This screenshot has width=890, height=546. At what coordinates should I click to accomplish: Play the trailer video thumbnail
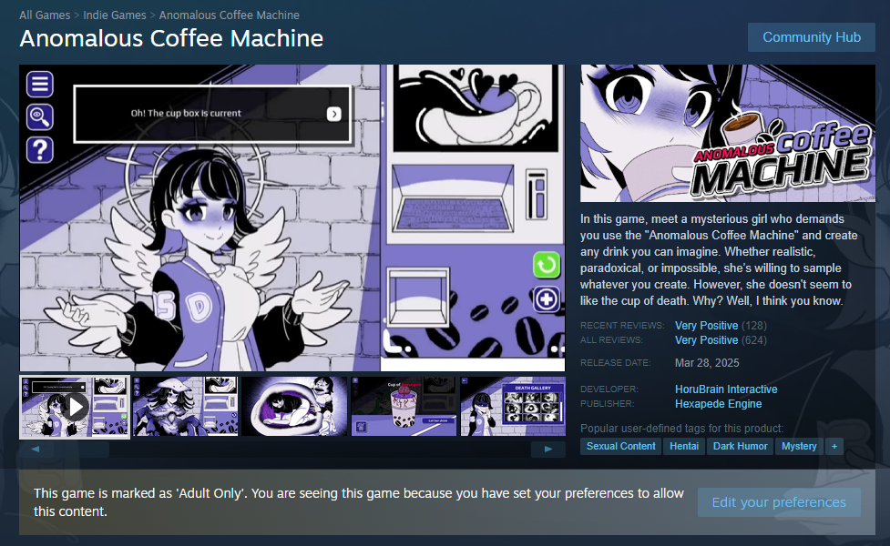[75, 407]
